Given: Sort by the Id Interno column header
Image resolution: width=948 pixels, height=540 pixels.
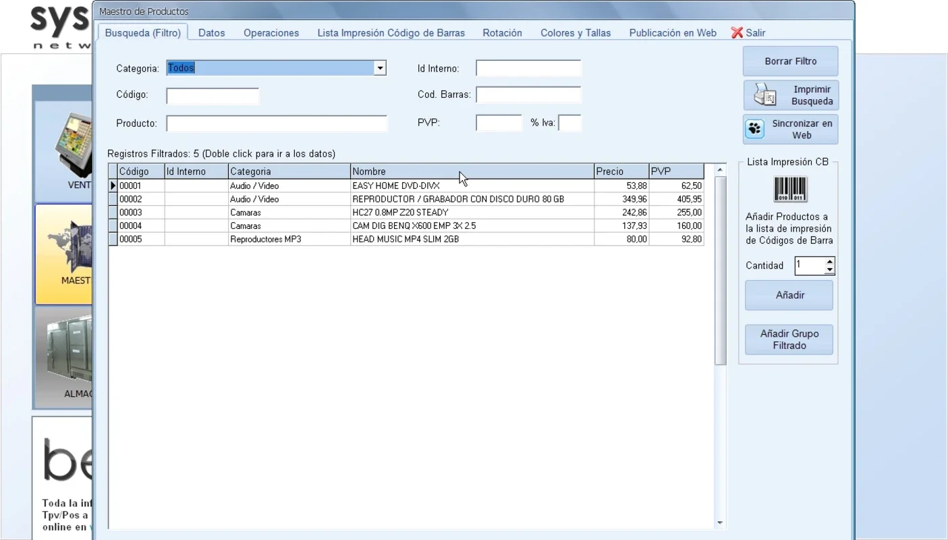Looking at the screenshot, I should point(196,171).
